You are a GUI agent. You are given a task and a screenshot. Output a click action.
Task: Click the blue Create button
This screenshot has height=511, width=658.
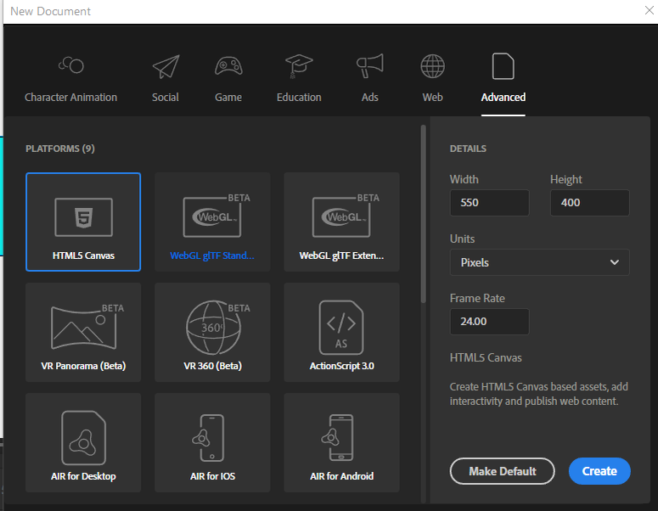[x=599, y=471]
